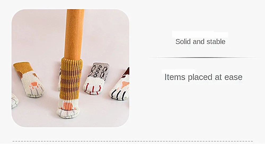Click black claw stripes on right sock

coord(118,95)
